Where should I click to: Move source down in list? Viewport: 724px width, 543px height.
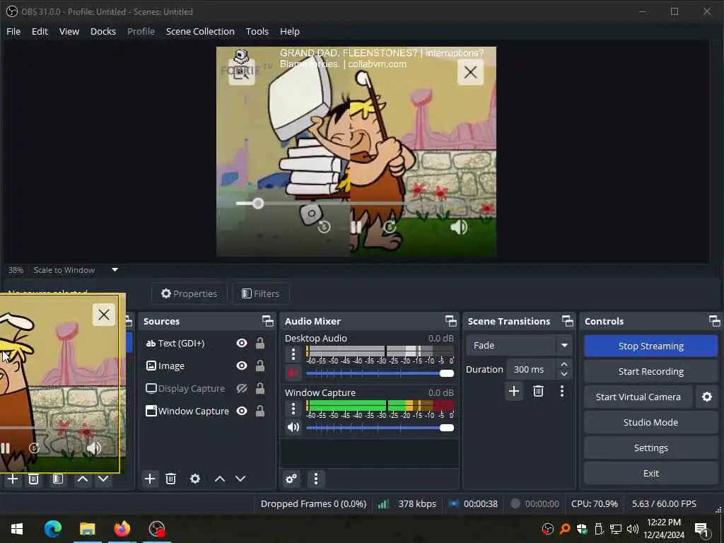pyautogui.click(x=240, y=479)
